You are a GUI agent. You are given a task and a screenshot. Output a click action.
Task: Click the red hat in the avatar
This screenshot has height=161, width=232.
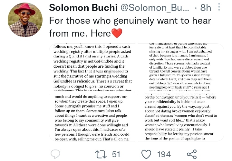point(24,8)
